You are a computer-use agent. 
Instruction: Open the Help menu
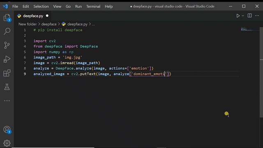108,7
